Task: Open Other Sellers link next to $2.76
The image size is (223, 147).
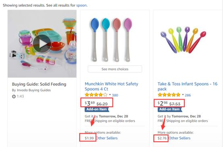Action: 180,138
